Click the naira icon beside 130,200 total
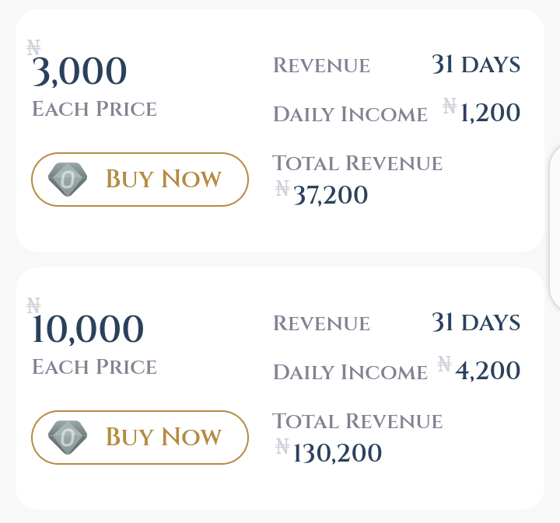The width and height of the screenshot is (560, 523). (x=282, y=446)
